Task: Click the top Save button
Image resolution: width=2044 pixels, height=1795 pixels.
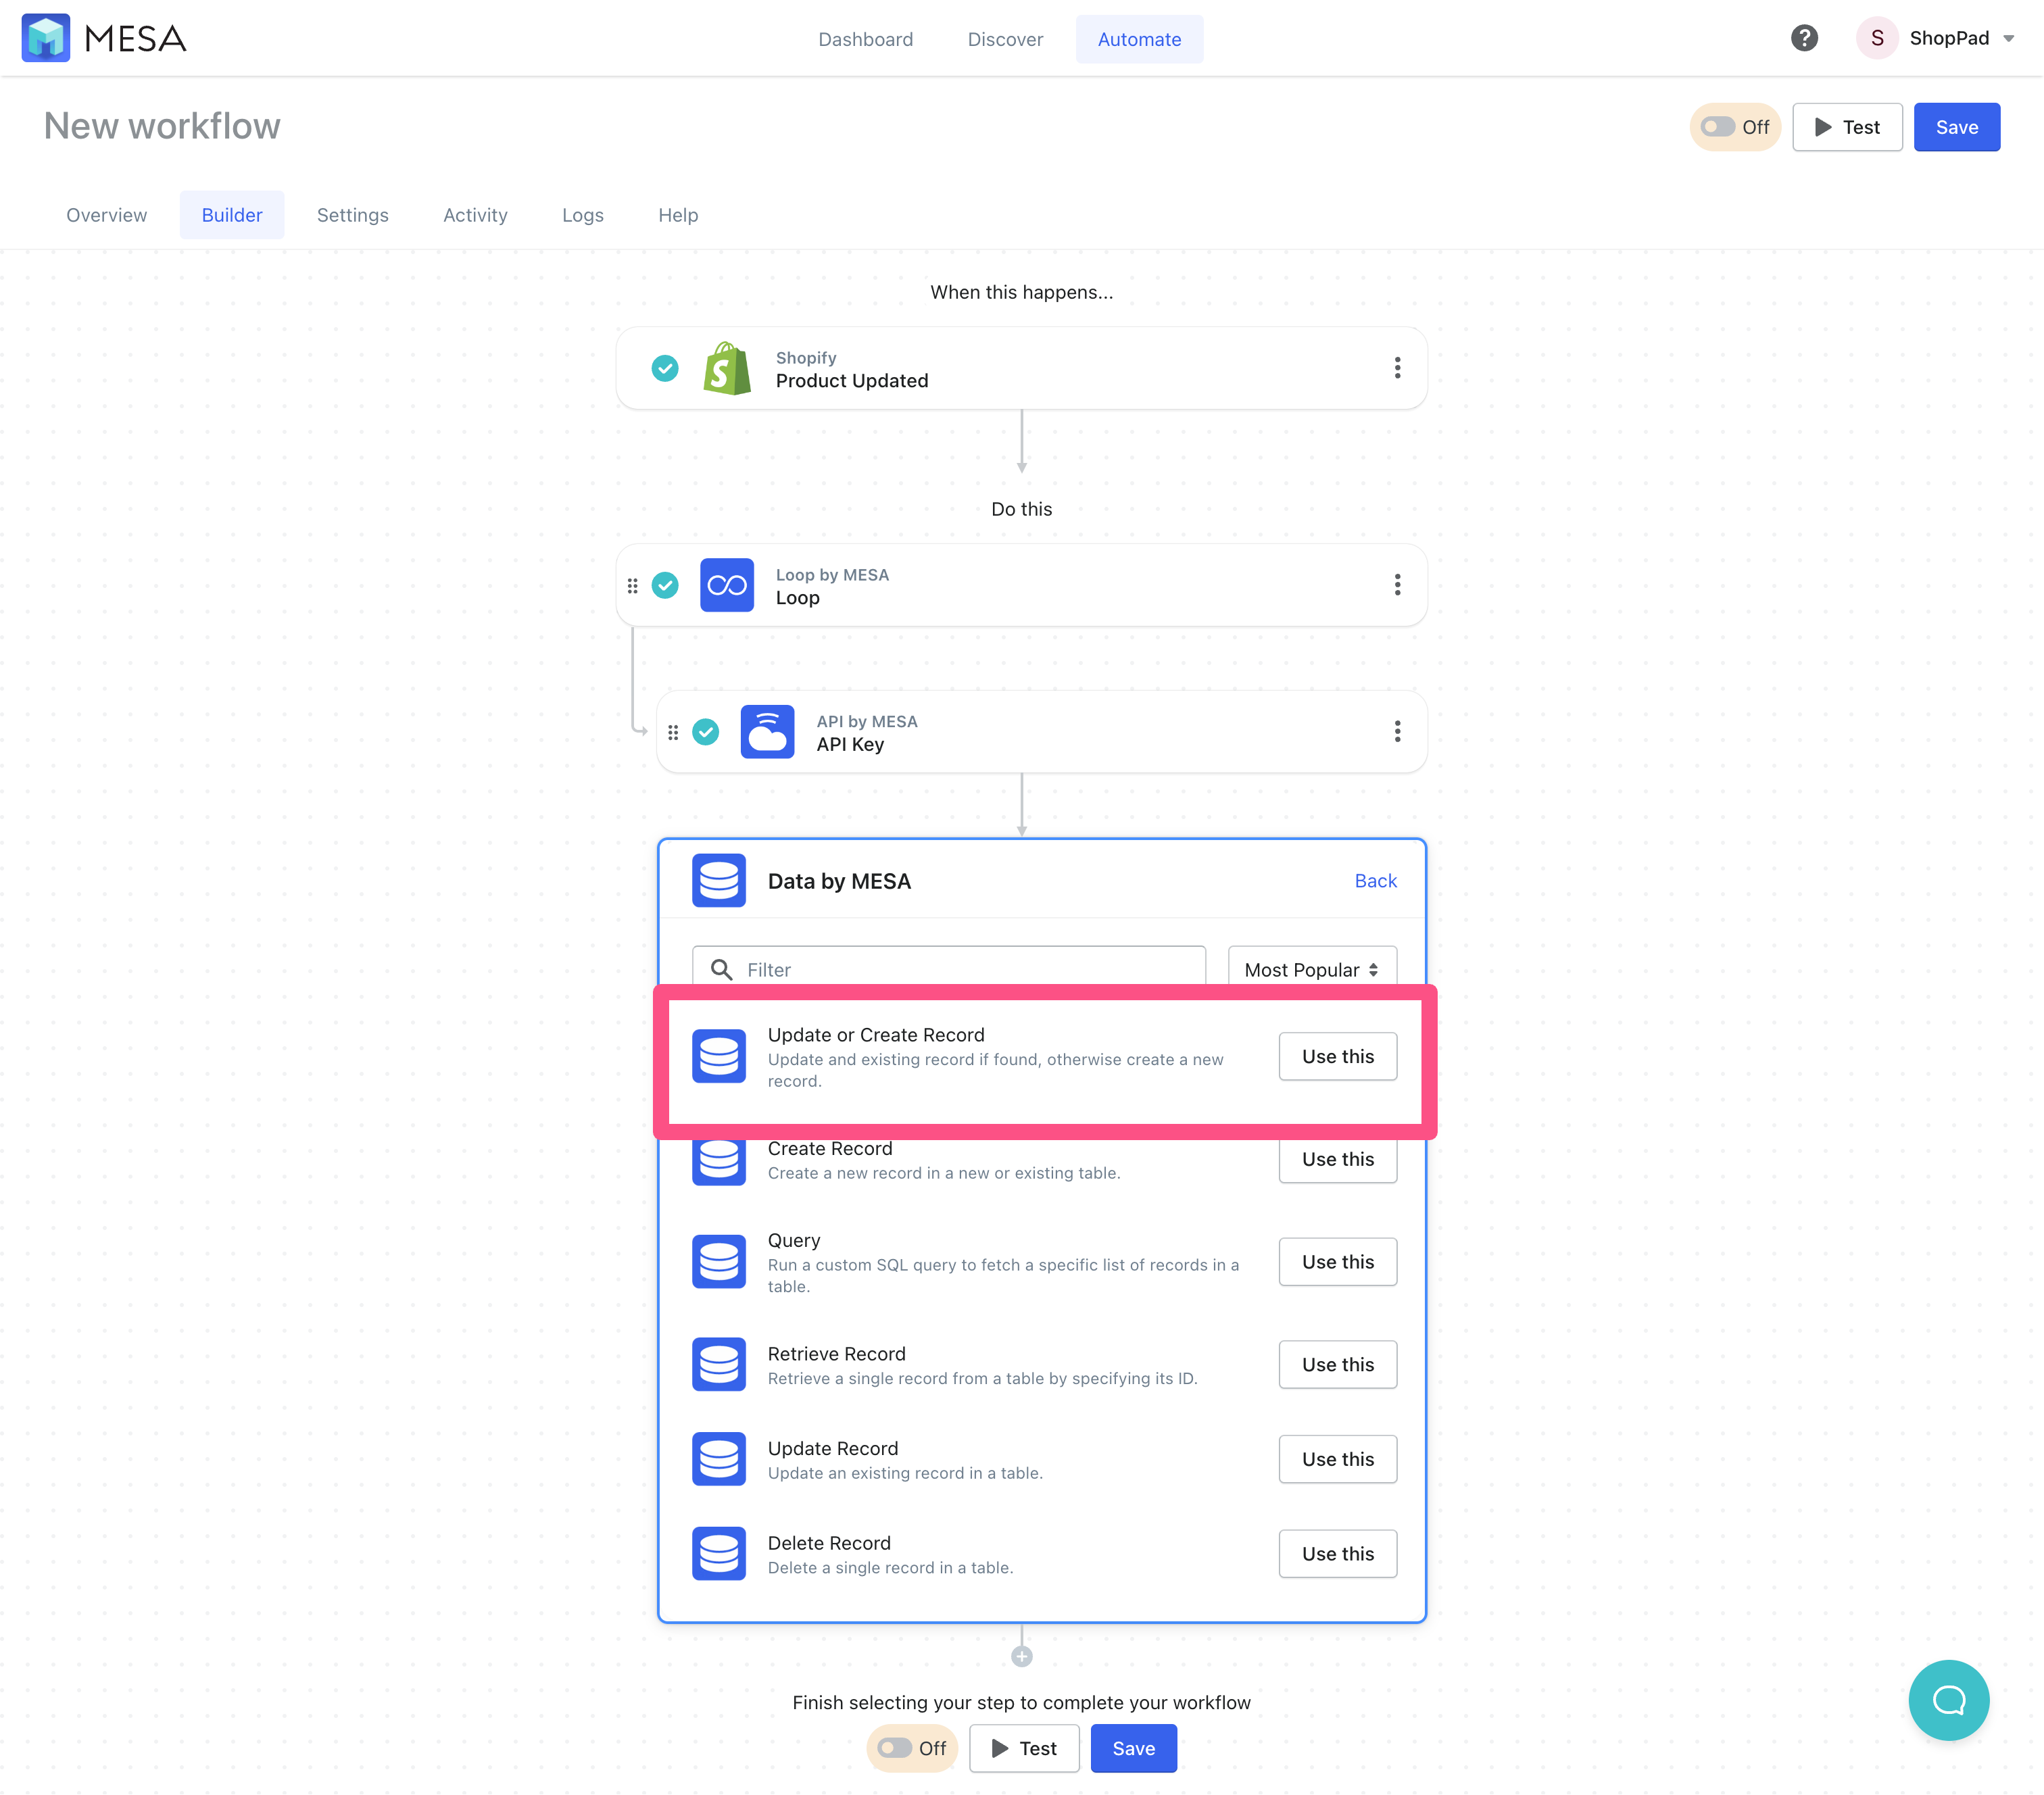Action: click(1956, 127)
